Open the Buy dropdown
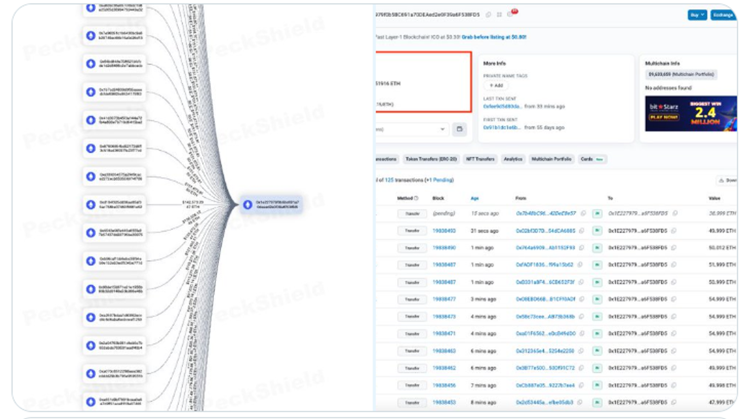The image size is (746, 419). [x=697, y=15]
